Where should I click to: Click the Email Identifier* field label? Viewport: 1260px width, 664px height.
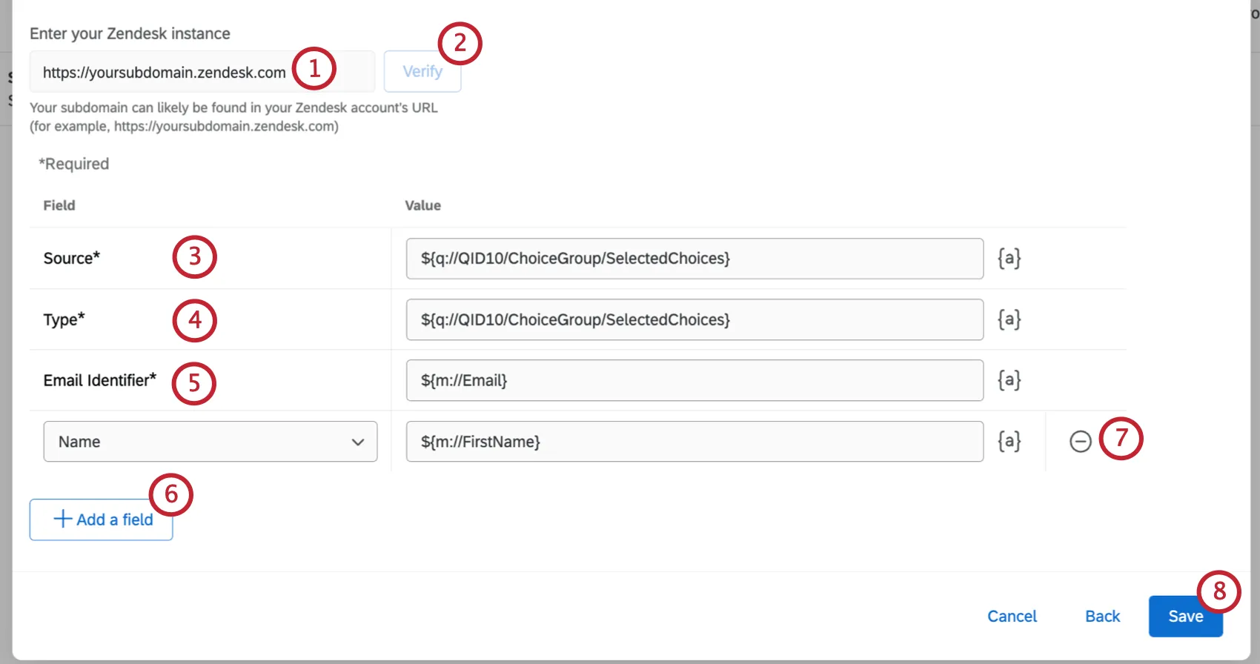tap(100, 380)
